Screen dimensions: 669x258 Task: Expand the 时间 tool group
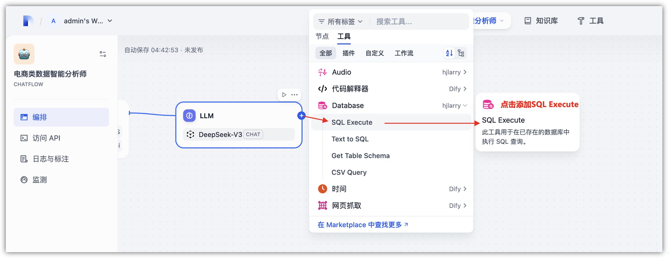click(x=391, y=189)
